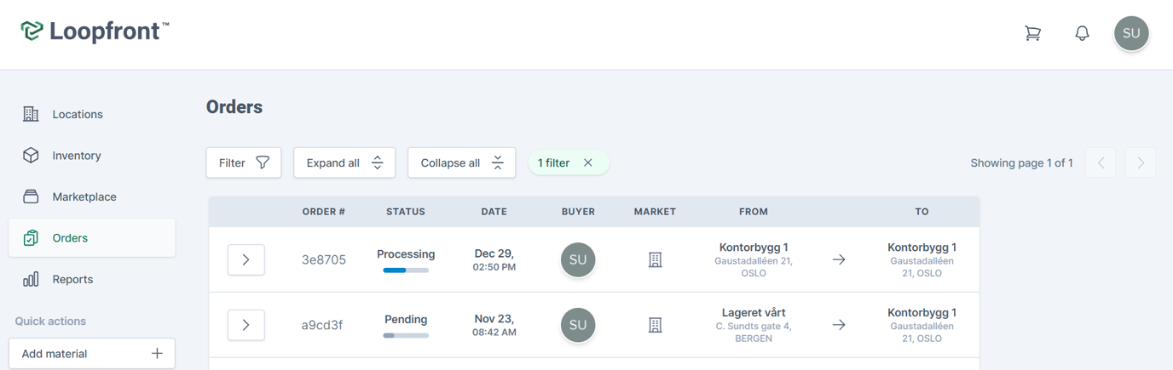Click the Add material quick action
The image size is (1173, 370).
point(91,354)
